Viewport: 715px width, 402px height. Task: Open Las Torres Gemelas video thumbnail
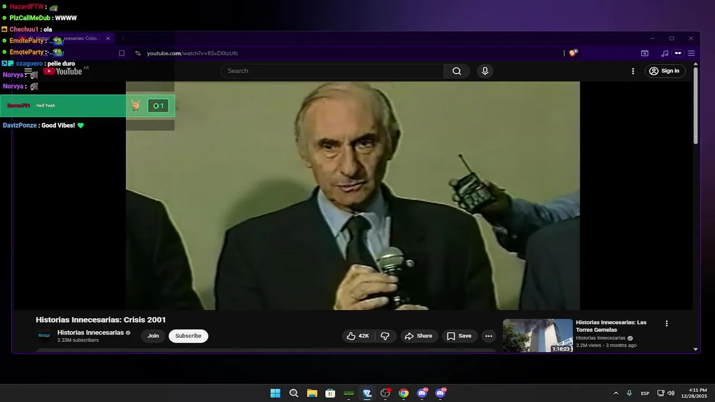537,336
